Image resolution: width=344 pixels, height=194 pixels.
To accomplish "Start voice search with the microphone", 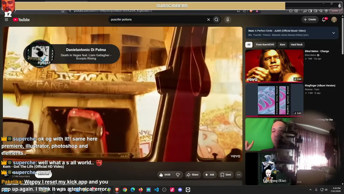I will pos(228,19).
